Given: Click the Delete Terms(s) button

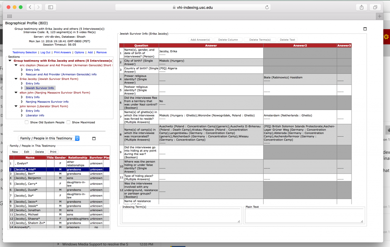Looking at the screenshot, I should click(x=260, y=40).
